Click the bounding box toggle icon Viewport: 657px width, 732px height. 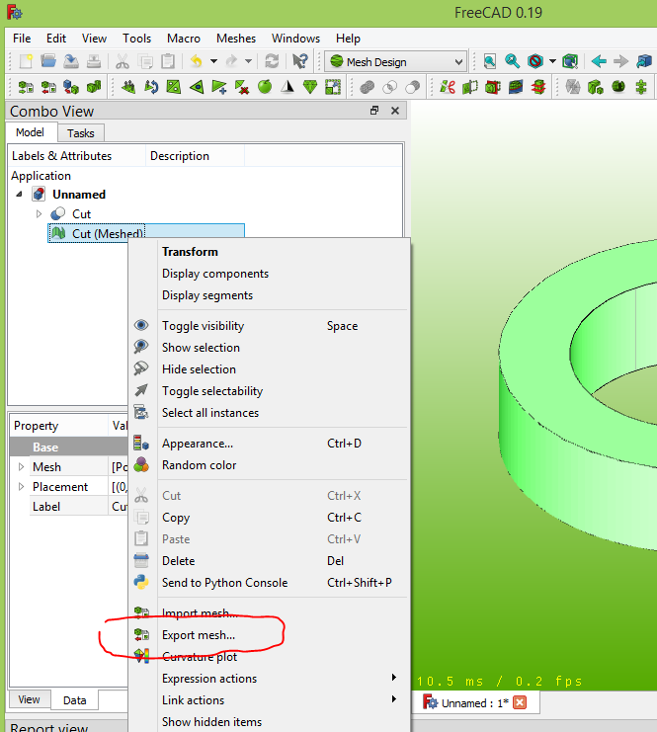(570, 61)
